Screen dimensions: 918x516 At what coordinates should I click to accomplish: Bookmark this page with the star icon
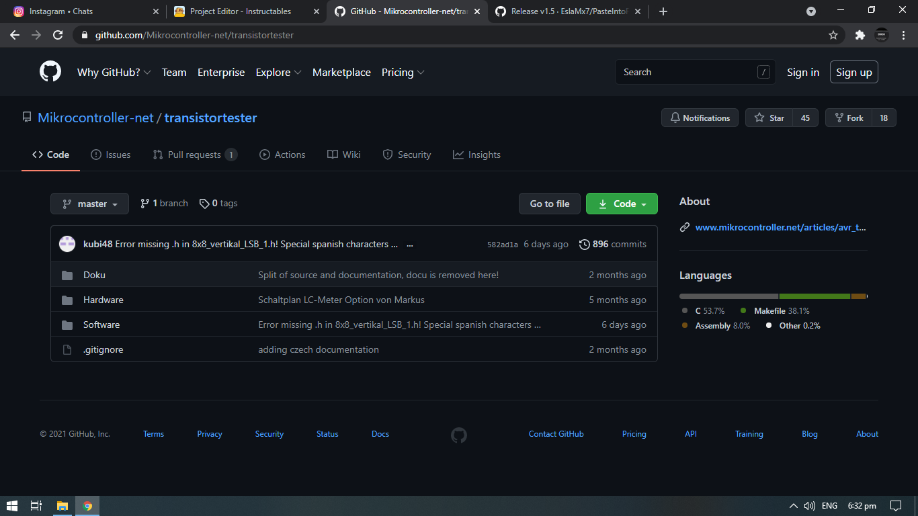pyautogui.click(x=833, y=35)
